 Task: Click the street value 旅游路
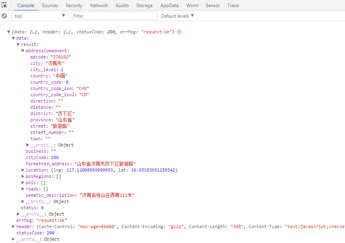point(60,126)
